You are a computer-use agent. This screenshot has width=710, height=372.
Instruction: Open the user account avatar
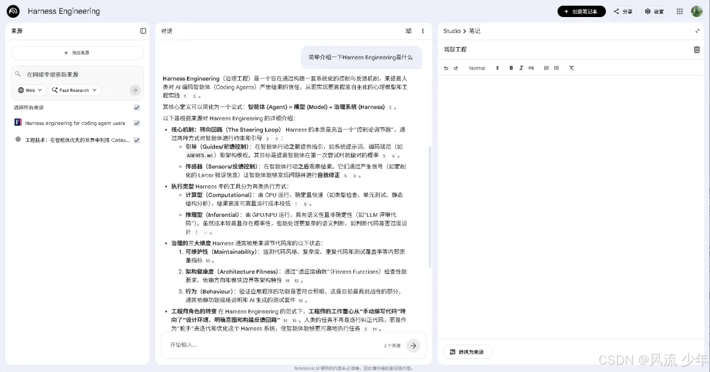(x=697, y=11)
